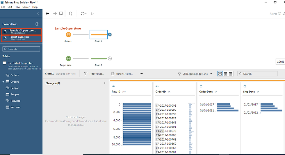Select the Ship Date field header
Viewport: 285px width, 155px height.
(249, 92)
